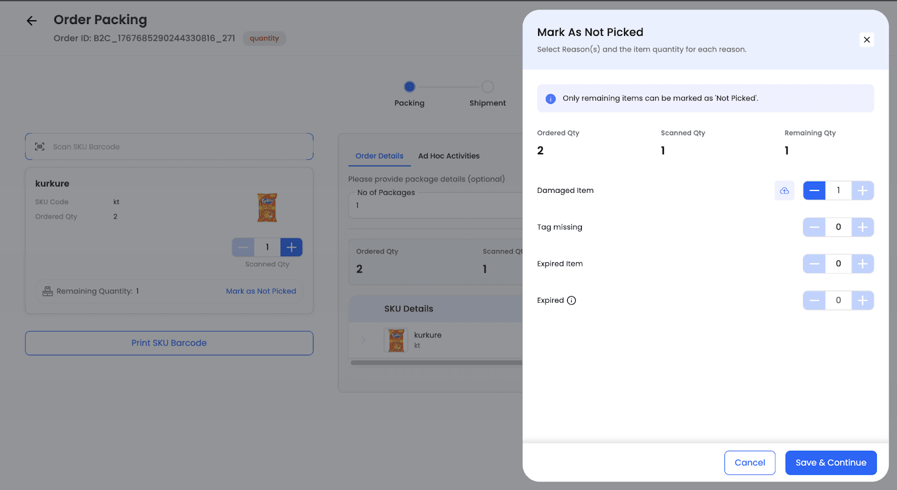Screen dimensions: 897x490
Task: Decrease Tag missing quantity with minus button
Action: tap(814, 227)
